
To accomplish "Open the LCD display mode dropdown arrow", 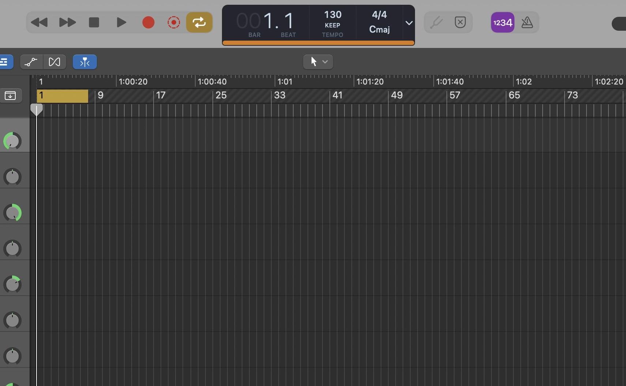I will coord(409,23).
